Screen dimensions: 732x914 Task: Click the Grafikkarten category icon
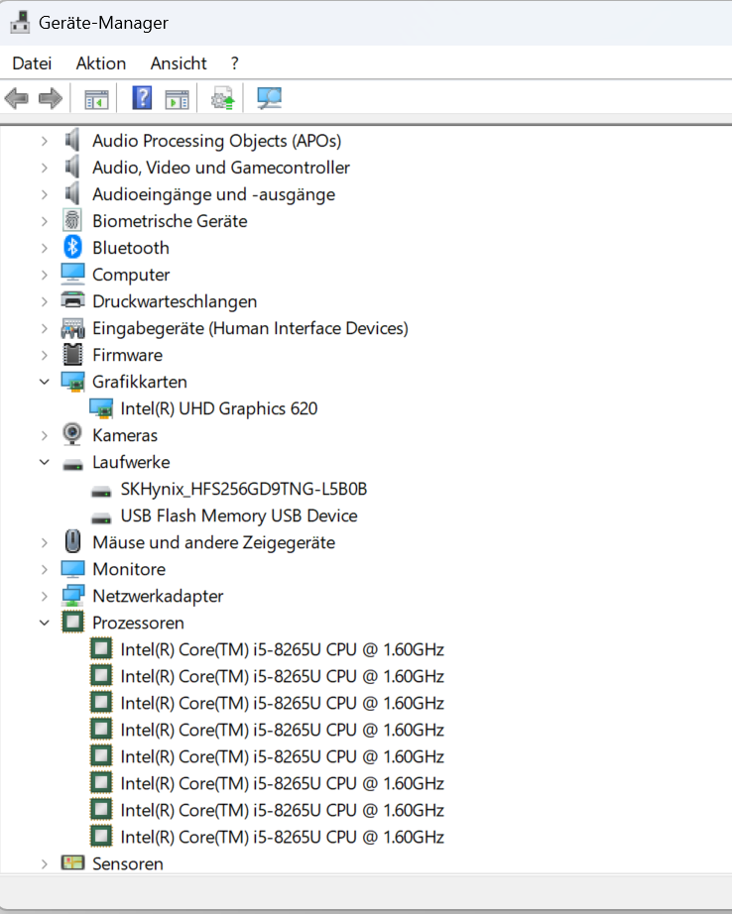72,382
